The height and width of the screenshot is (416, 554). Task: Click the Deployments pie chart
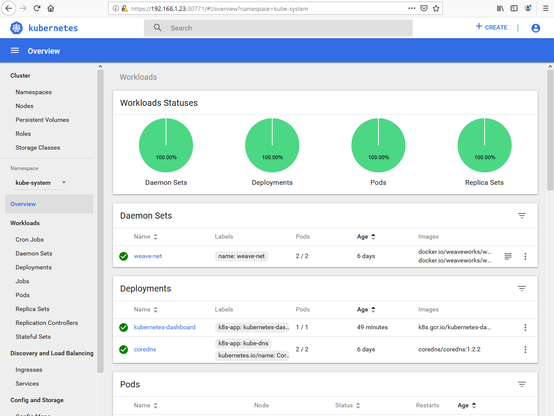(x=272, y=145)
